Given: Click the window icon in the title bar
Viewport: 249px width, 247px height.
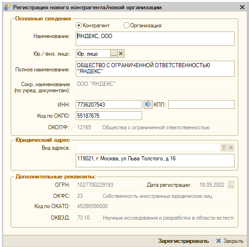Looking at the screenshot, I should (7, 7).
